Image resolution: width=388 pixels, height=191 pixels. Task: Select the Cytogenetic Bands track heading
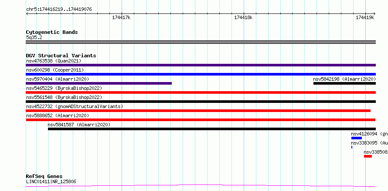52,32
